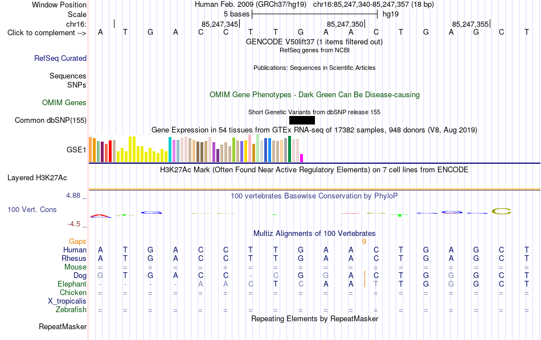Viewport: 541px width, 340px height.
Task: Click the 85,247,350 position marker
Action: point(346,24)
